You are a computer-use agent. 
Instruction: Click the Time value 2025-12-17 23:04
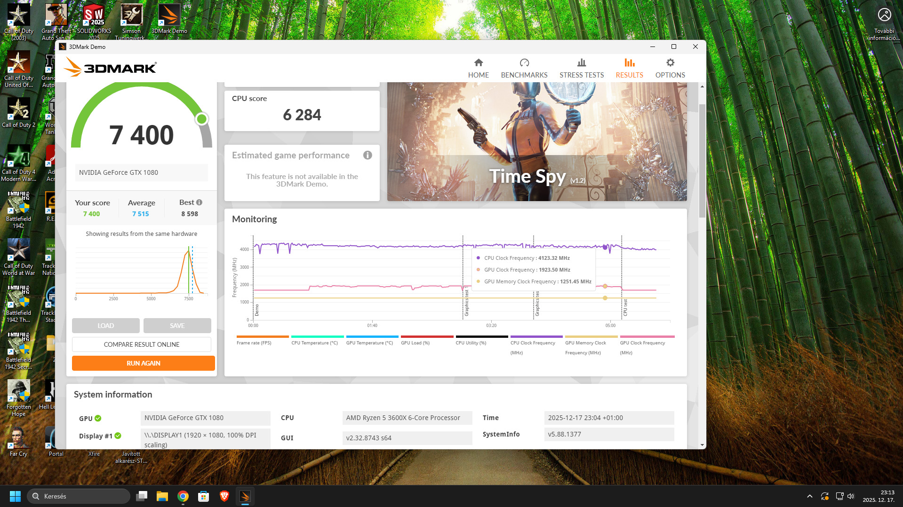609,418
